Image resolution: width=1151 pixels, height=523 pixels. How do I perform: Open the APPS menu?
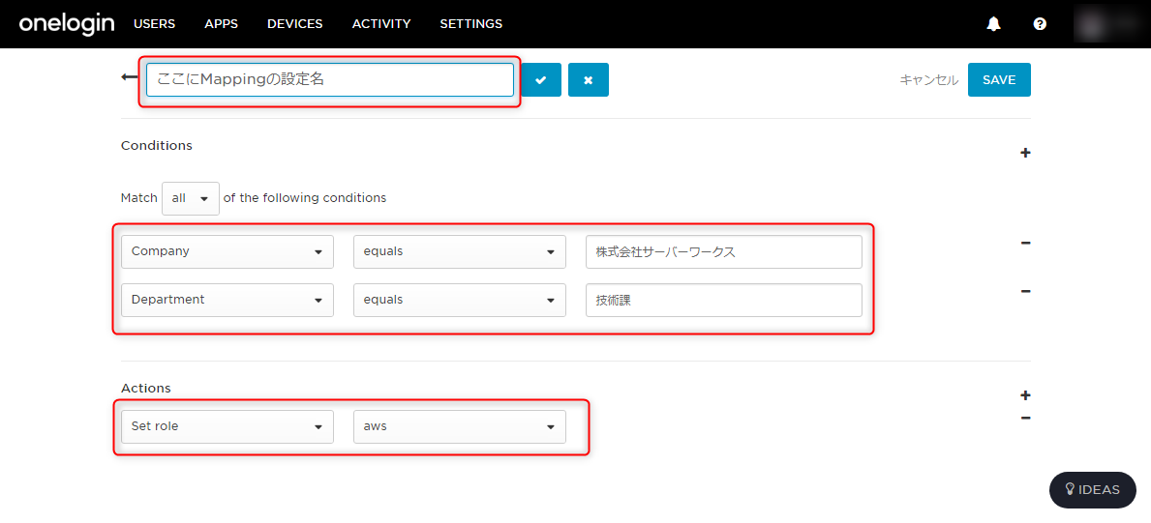[x=221, y=24]
